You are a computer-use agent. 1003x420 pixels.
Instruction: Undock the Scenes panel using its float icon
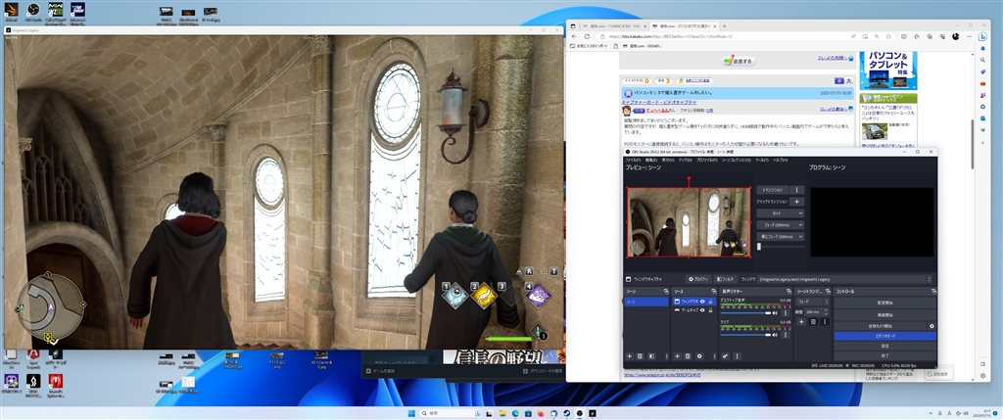pyautogui.click(x=666, y=291)
